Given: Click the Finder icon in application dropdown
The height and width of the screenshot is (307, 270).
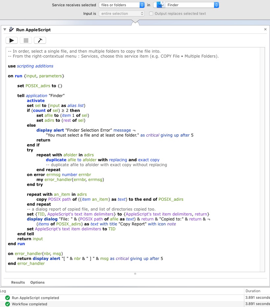Looking at the screenshot, I should tap(161, 5).
